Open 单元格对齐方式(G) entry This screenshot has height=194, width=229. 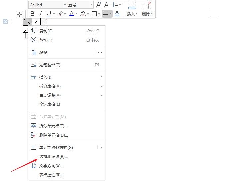click(63, 148)
